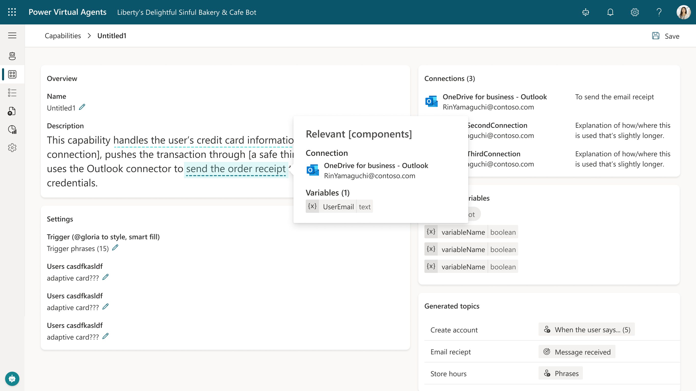Open settings gear in top bar
This screenshot has height=391, width=696.
[634, 12]
